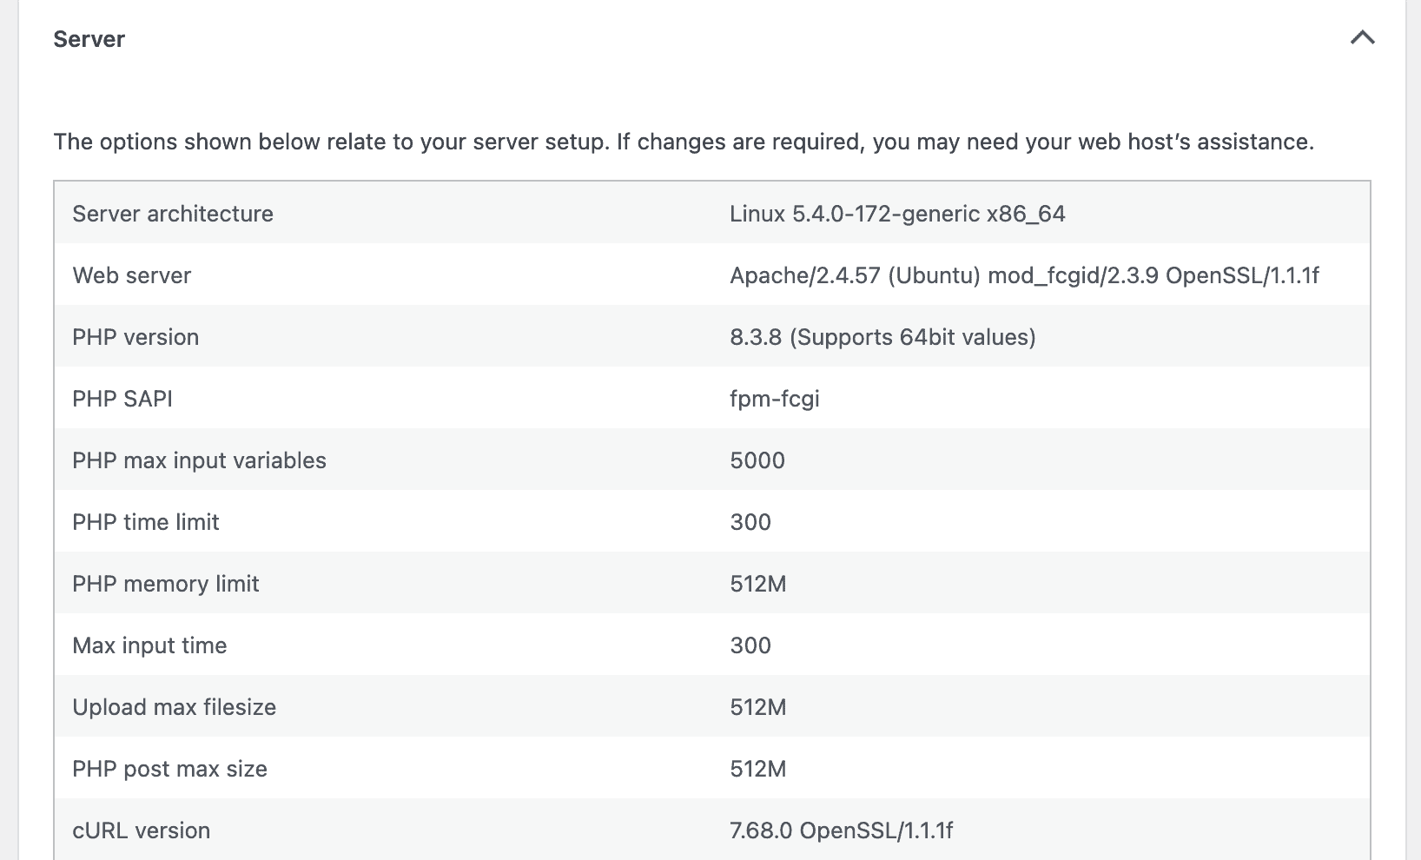Click the PHP time limit value 300
The height and width of the screenshot is (860, 1421).
[750, 522]
